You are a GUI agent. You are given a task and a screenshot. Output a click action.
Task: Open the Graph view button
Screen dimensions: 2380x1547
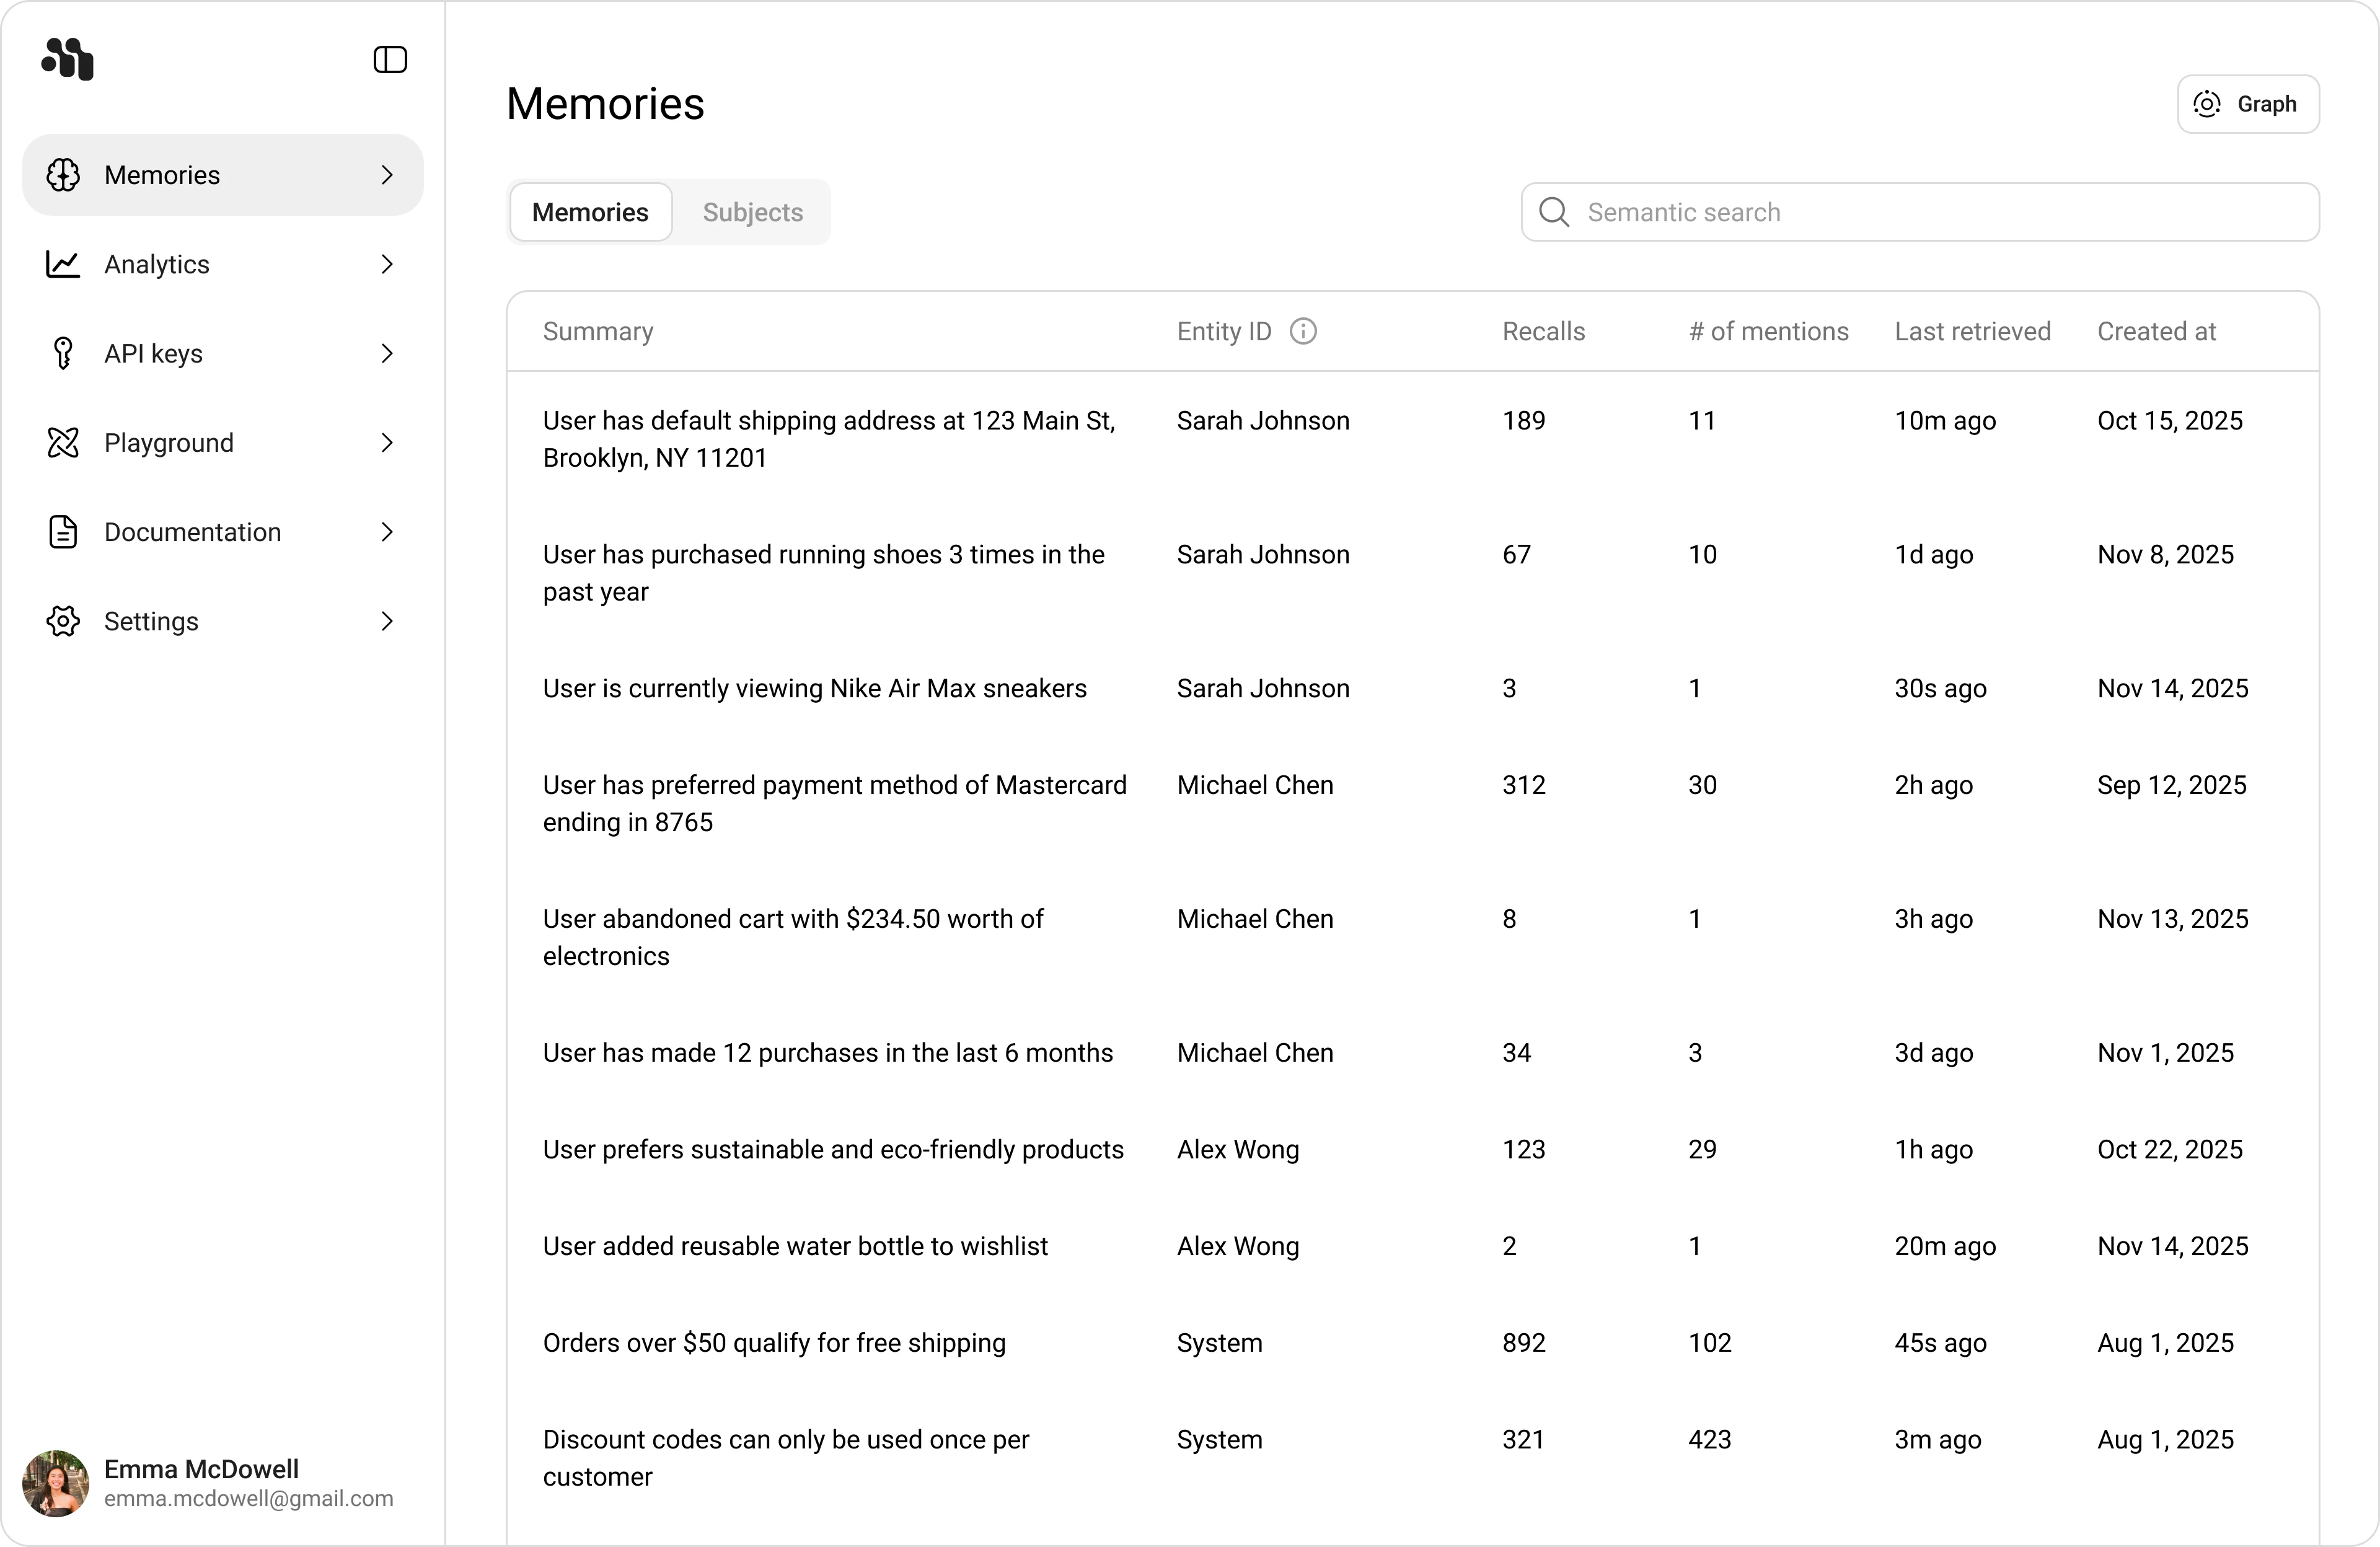(x=2247, y=104)
